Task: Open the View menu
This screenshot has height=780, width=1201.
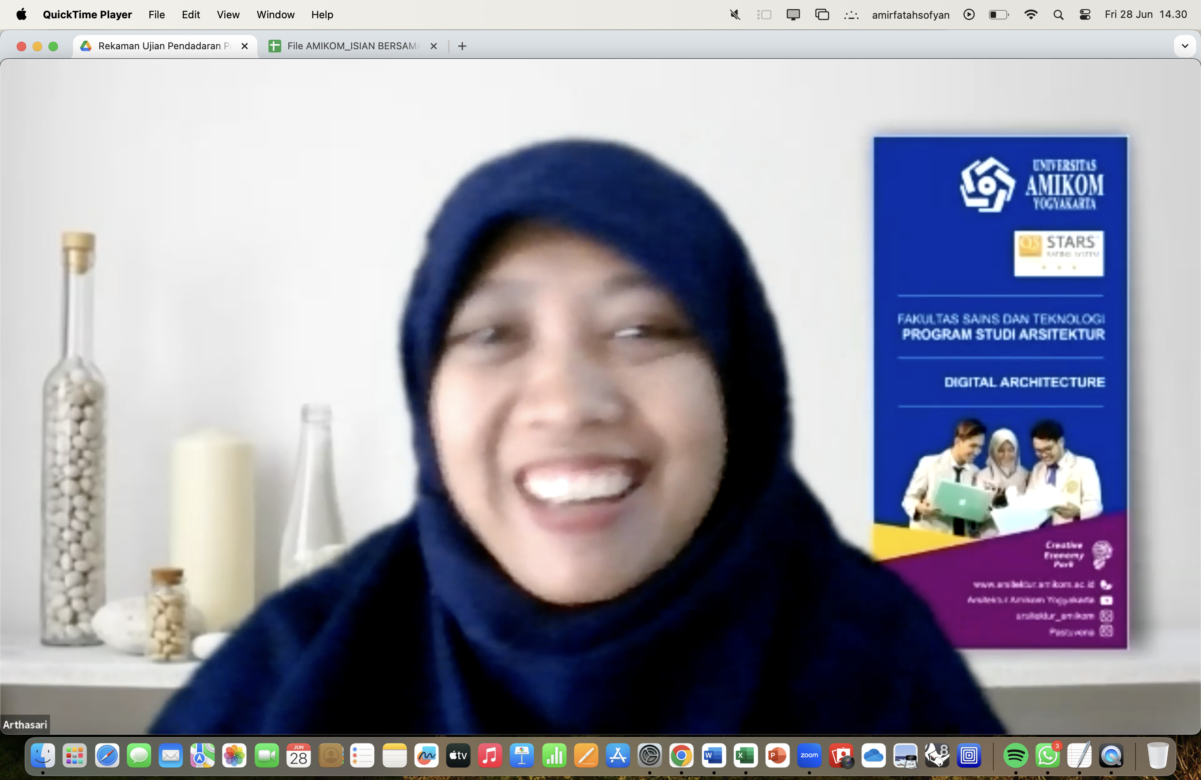Action: [x=228, y=15]
